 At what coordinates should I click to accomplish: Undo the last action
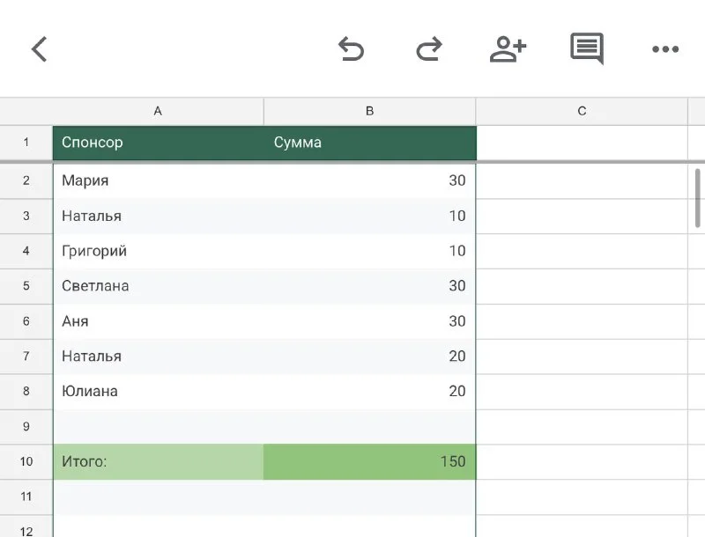point(351,49)
